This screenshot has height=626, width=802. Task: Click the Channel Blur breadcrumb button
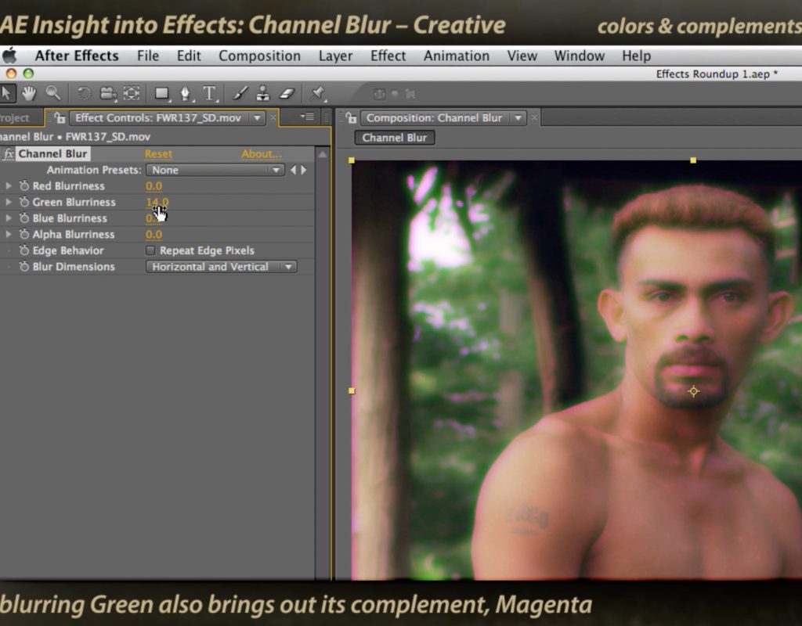click(395, 138)
